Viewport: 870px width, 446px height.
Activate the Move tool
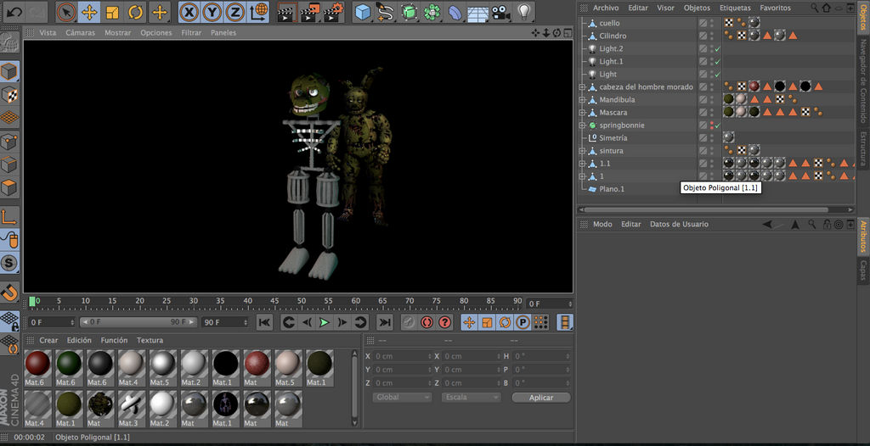point(89,12)
